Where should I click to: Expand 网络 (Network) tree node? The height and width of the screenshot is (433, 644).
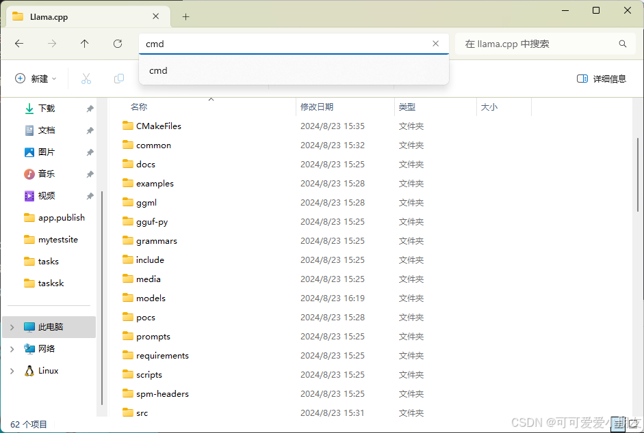click(12, 348)
